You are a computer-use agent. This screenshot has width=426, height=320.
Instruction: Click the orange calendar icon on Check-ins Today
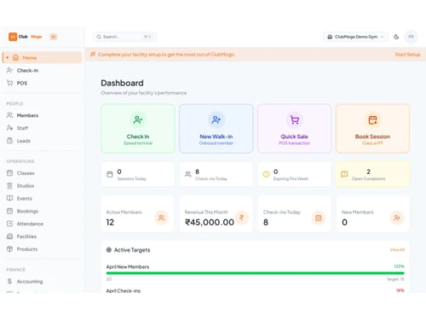pyautogui.click(x=319, y=218)
